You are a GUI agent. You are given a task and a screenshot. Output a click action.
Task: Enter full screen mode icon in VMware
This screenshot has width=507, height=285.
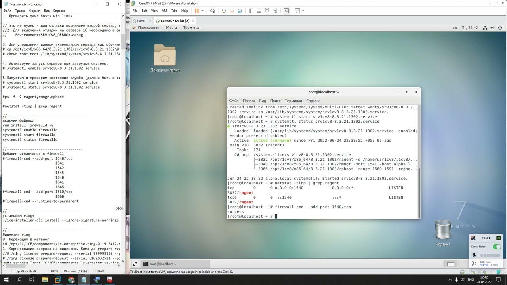point(267,11)
